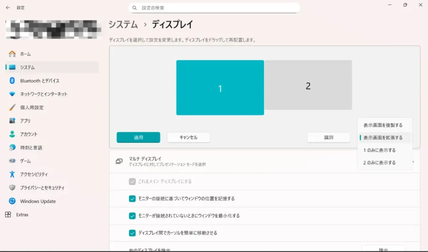Select 2 のみに表示する menu entry
Screen dimensions: 428x252
(380, 163)
